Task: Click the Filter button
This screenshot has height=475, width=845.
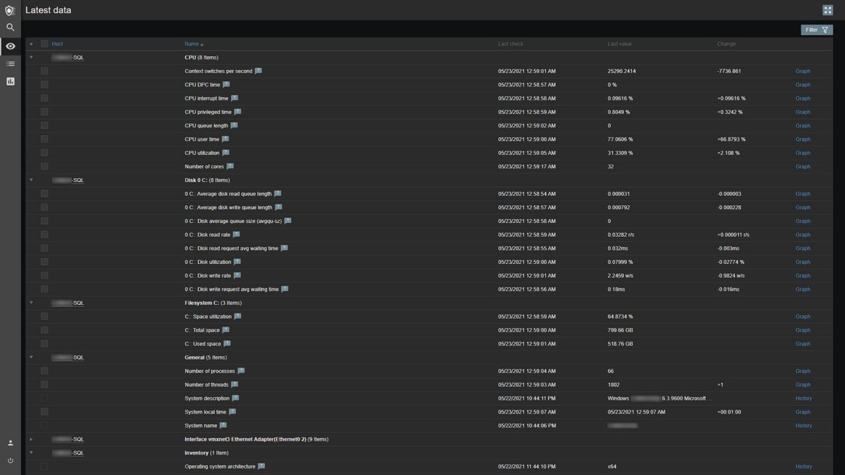Action: click(x=816, y=30)
